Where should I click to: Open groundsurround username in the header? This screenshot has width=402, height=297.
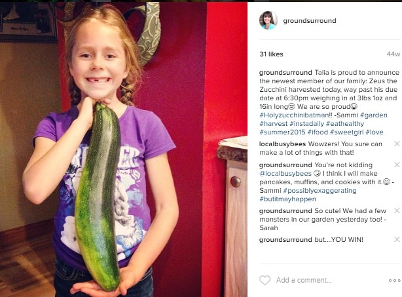tap(310, 21)
